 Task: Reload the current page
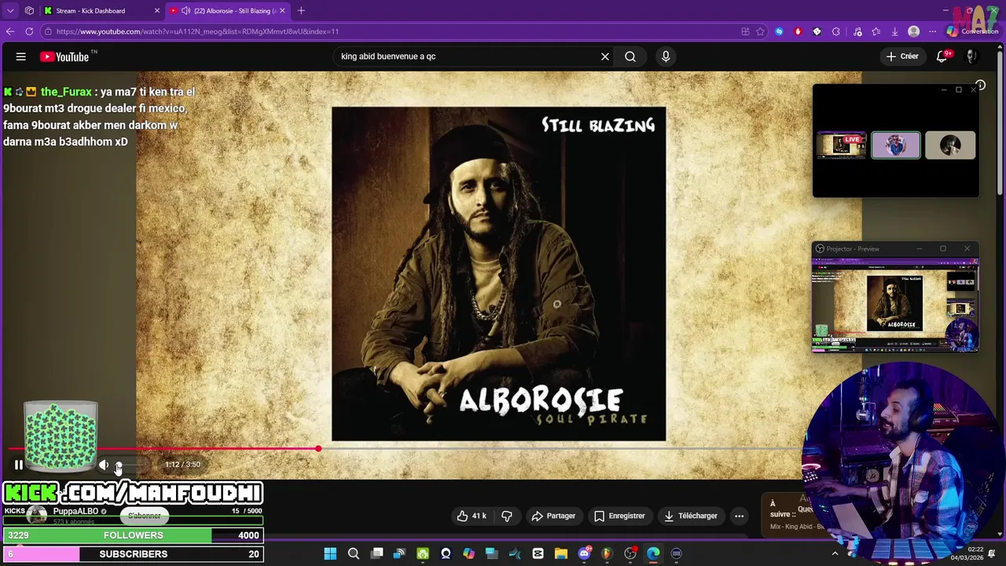point(29,31)
